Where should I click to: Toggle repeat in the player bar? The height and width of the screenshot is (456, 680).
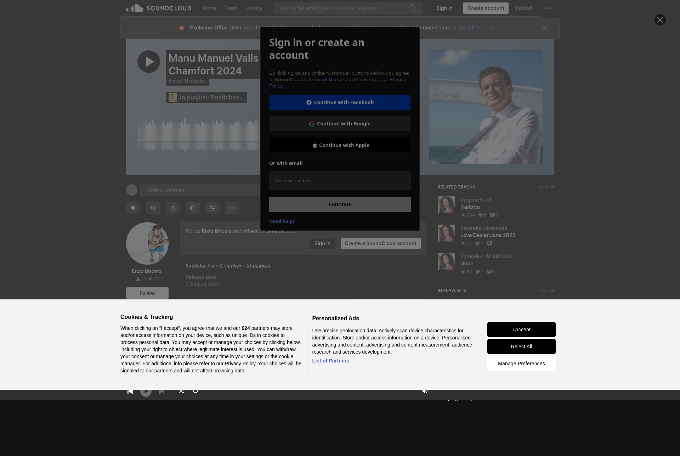pos(195,391)
